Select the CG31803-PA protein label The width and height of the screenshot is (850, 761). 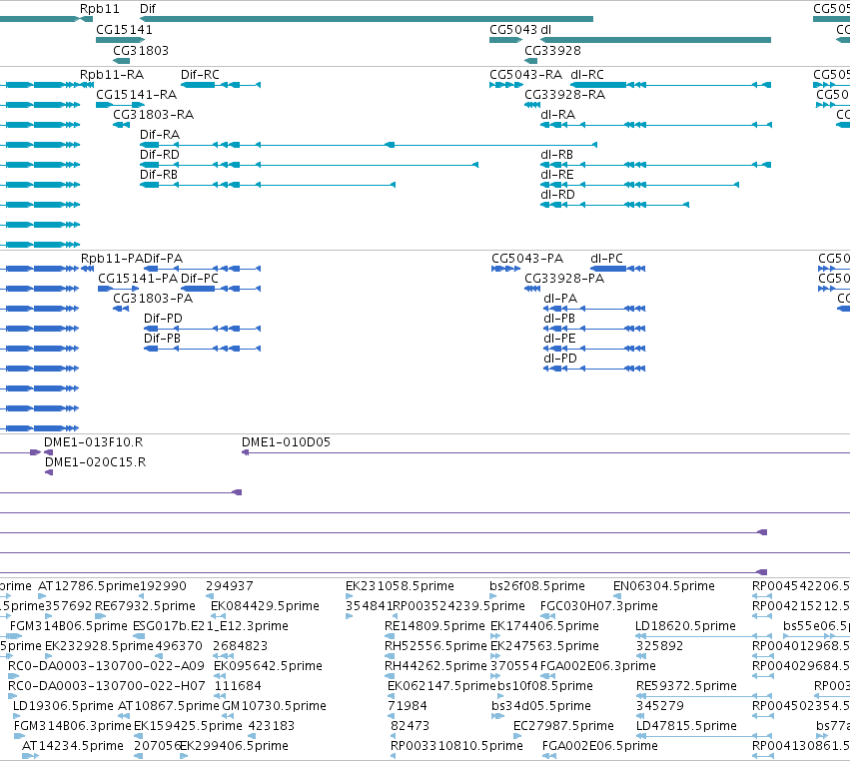153,299
